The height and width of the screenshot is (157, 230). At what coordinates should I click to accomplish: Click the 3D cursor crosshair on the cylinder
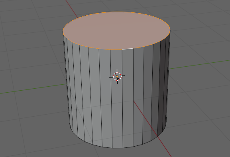(117, 76)
